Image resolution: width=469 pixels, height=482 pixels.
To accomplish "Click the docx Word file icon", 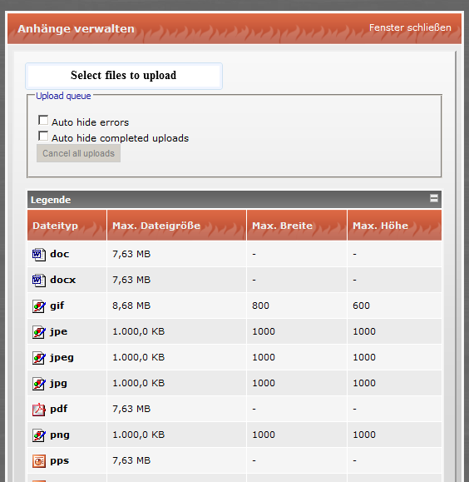I will pos(39,281).
